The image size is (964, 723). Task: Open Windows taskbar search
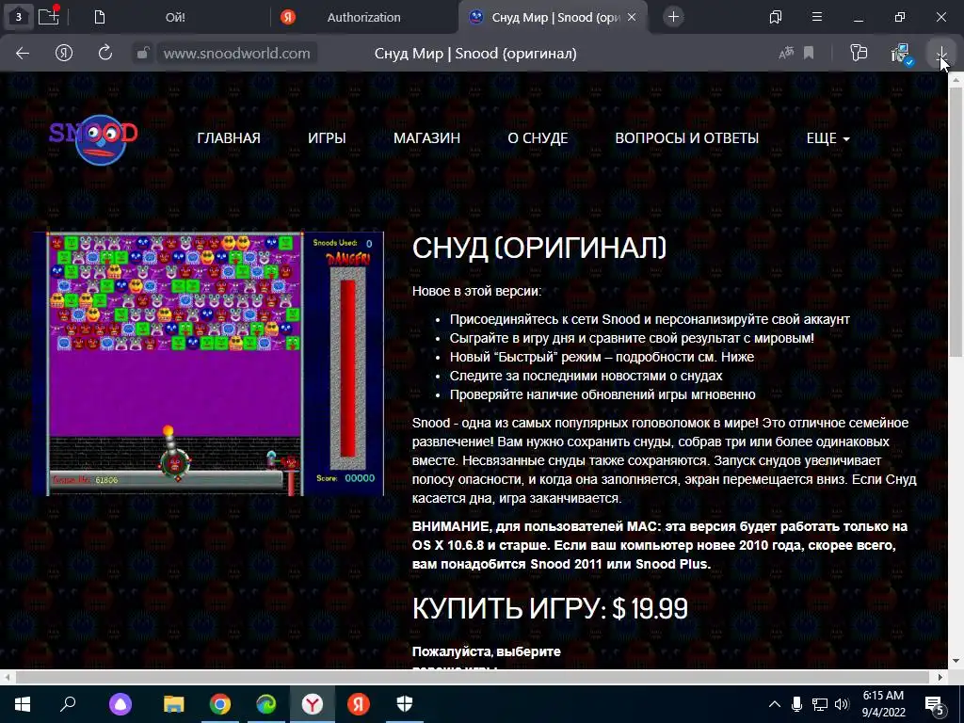click(68, 704)
